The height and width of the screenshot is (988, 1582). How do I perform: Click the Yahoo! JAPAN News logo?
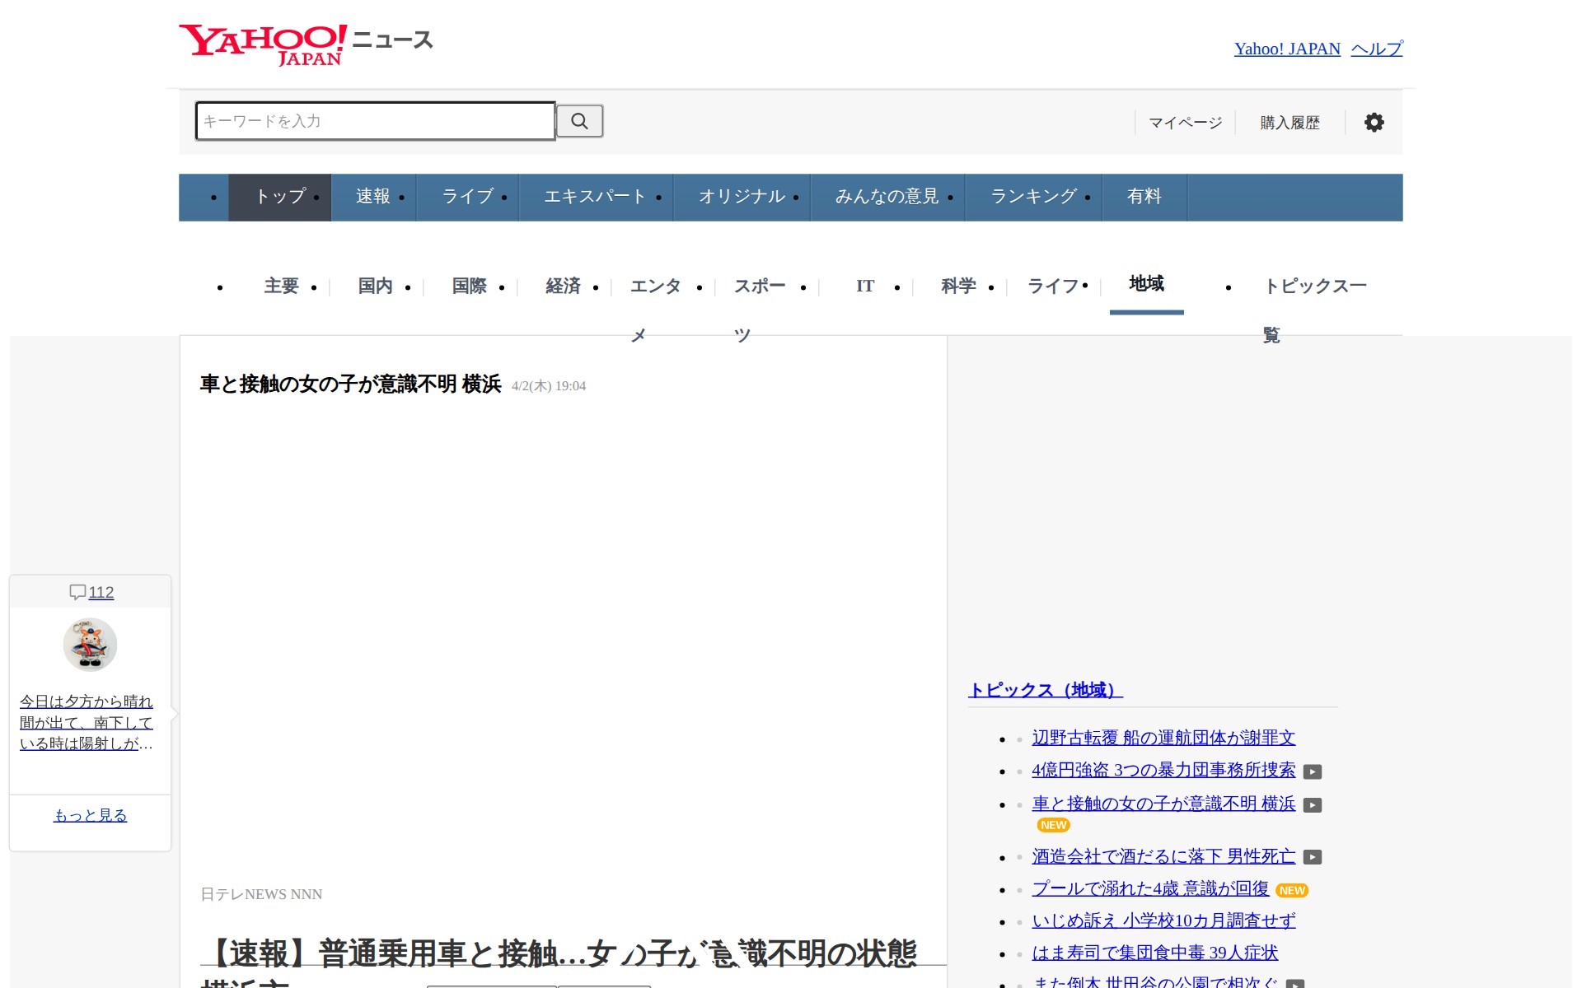coord(305,44)
